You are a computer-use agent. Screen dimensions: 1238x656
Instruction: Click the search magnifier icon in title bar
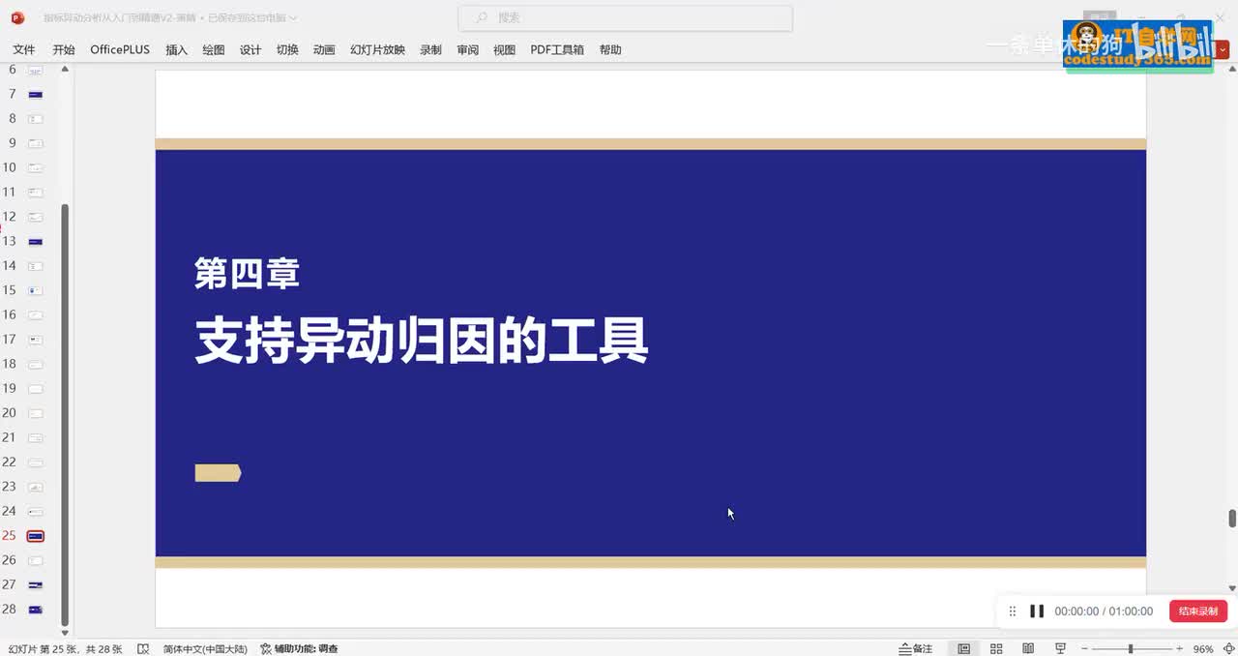tap(481, 17)
